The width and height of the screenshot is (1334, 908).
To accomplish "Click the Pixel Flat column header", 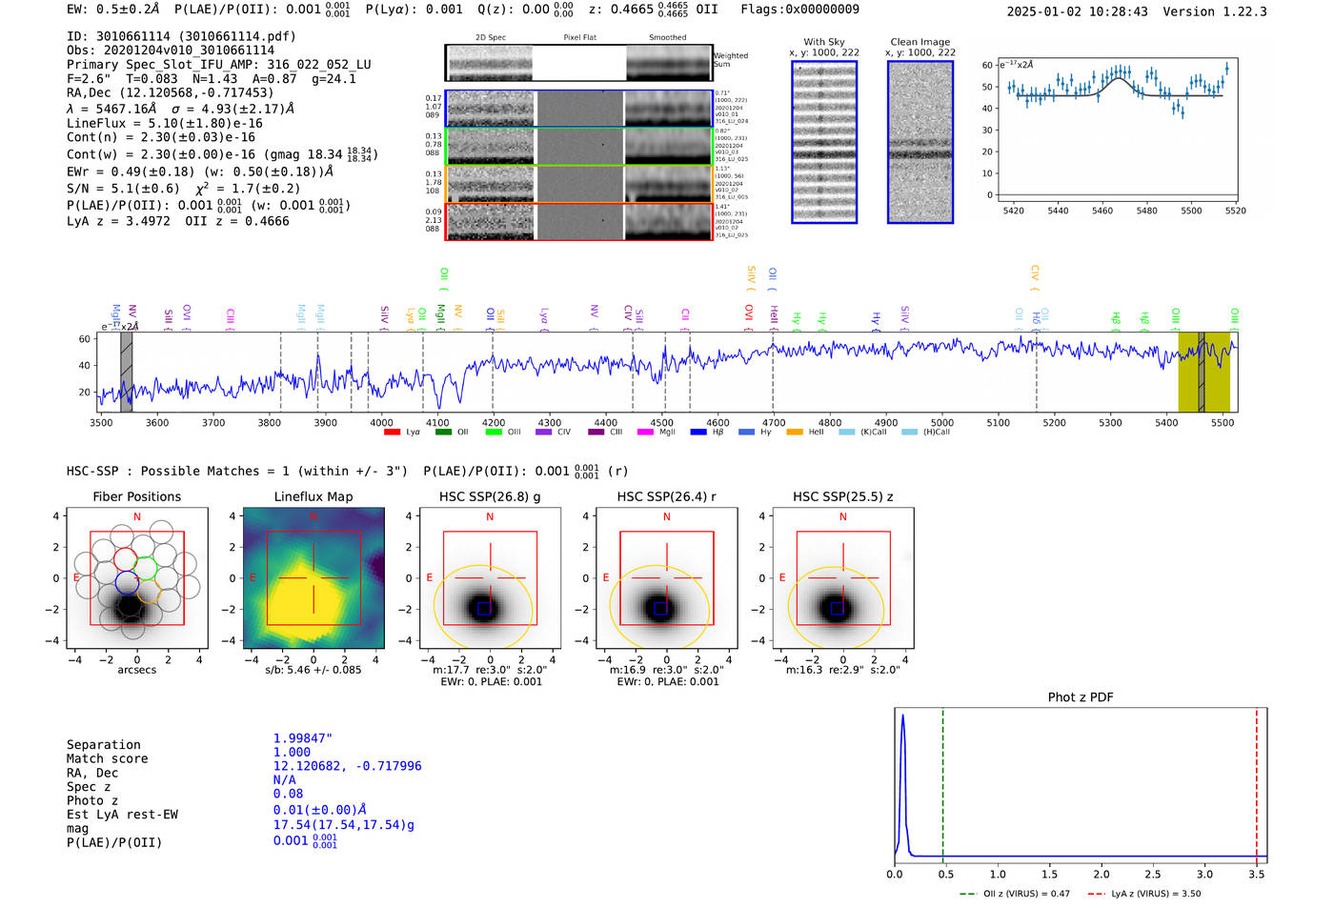I will point(580,38).
